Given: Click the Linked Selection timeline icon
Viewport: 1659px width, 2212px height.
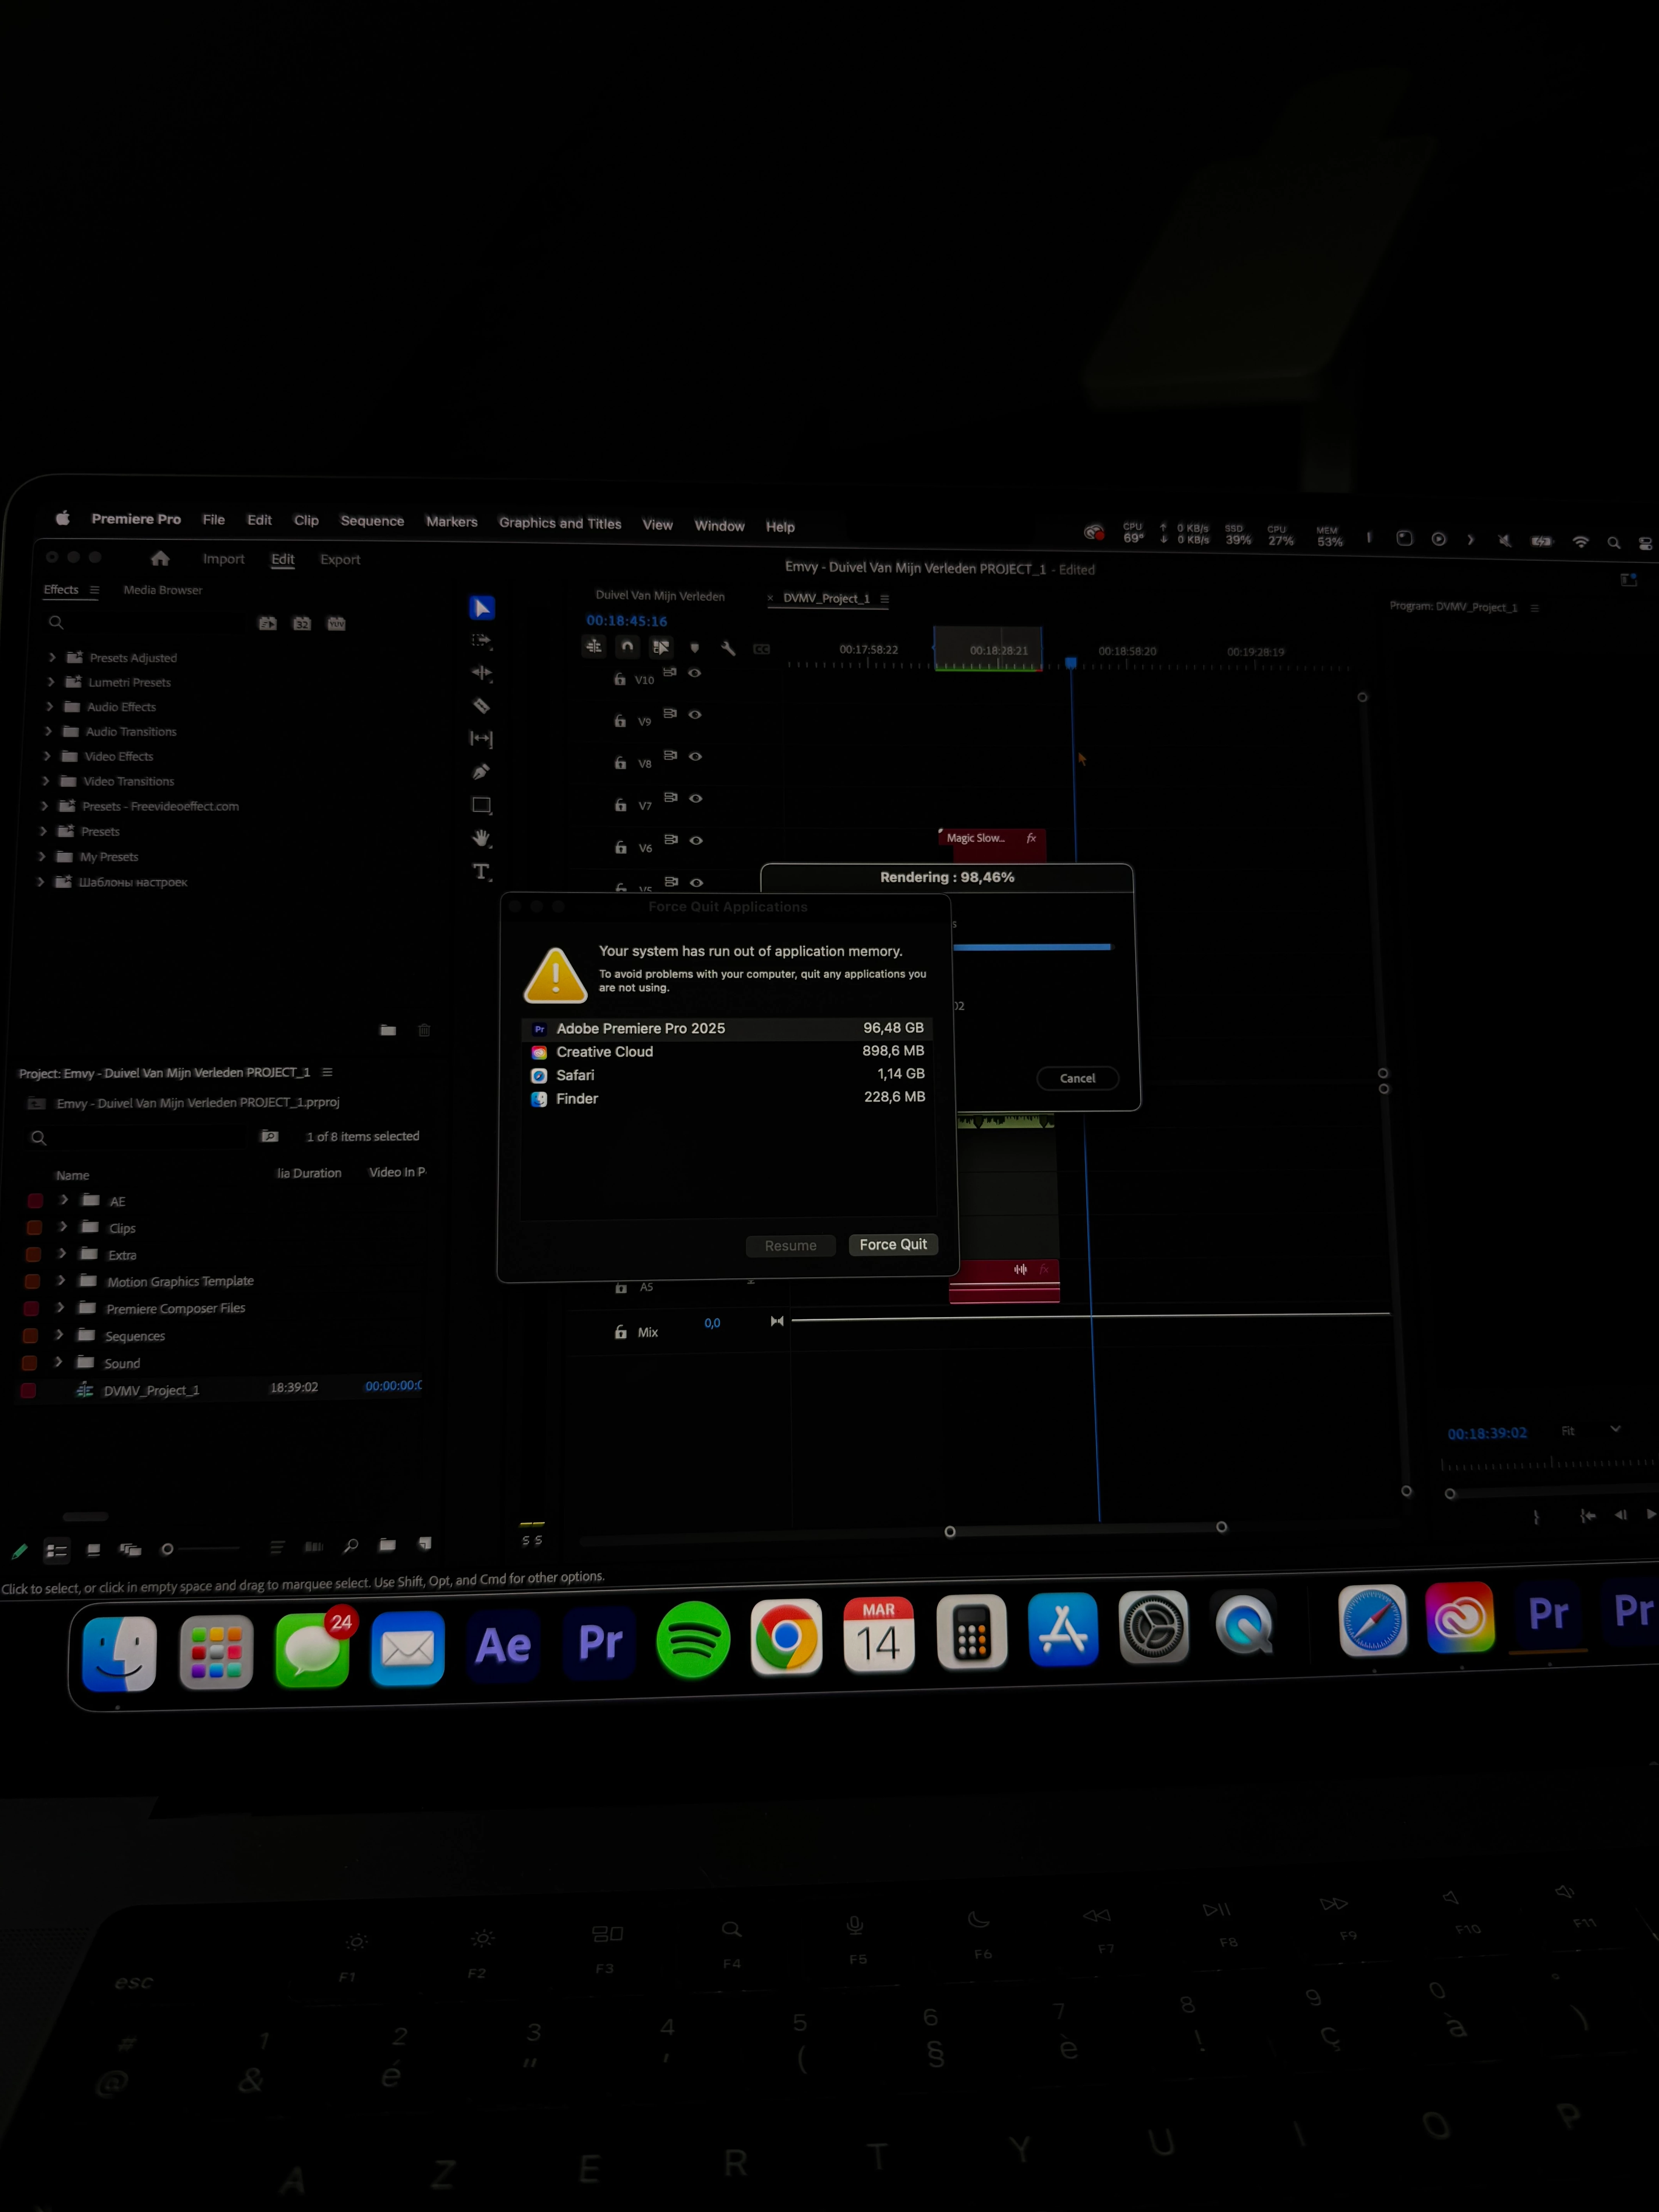Looking at the screenshot, I should click(661, 647).
